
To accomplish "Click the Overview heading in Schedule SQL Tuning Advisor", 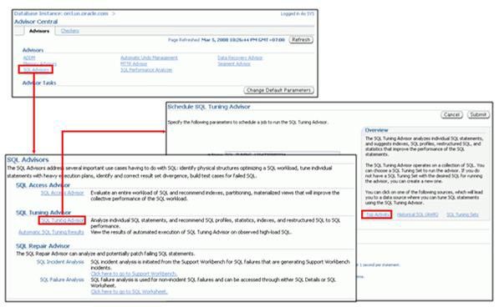I will 376,130.
